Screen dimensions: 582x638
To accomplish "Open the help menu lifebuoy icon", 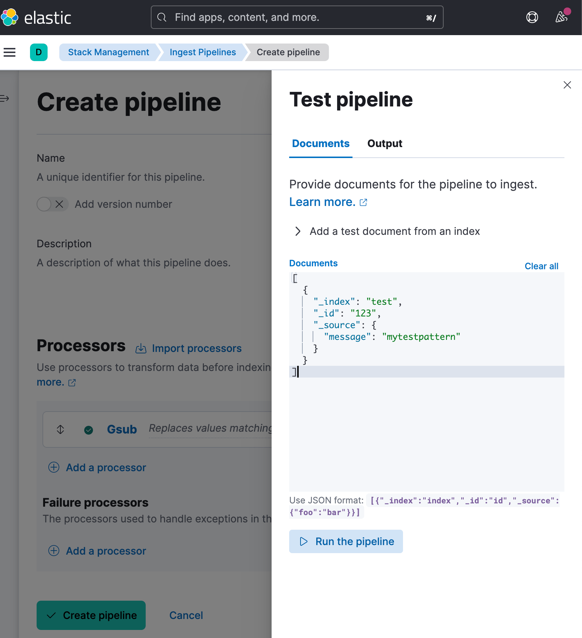I will pyautogui.click(x=532, y=17).
